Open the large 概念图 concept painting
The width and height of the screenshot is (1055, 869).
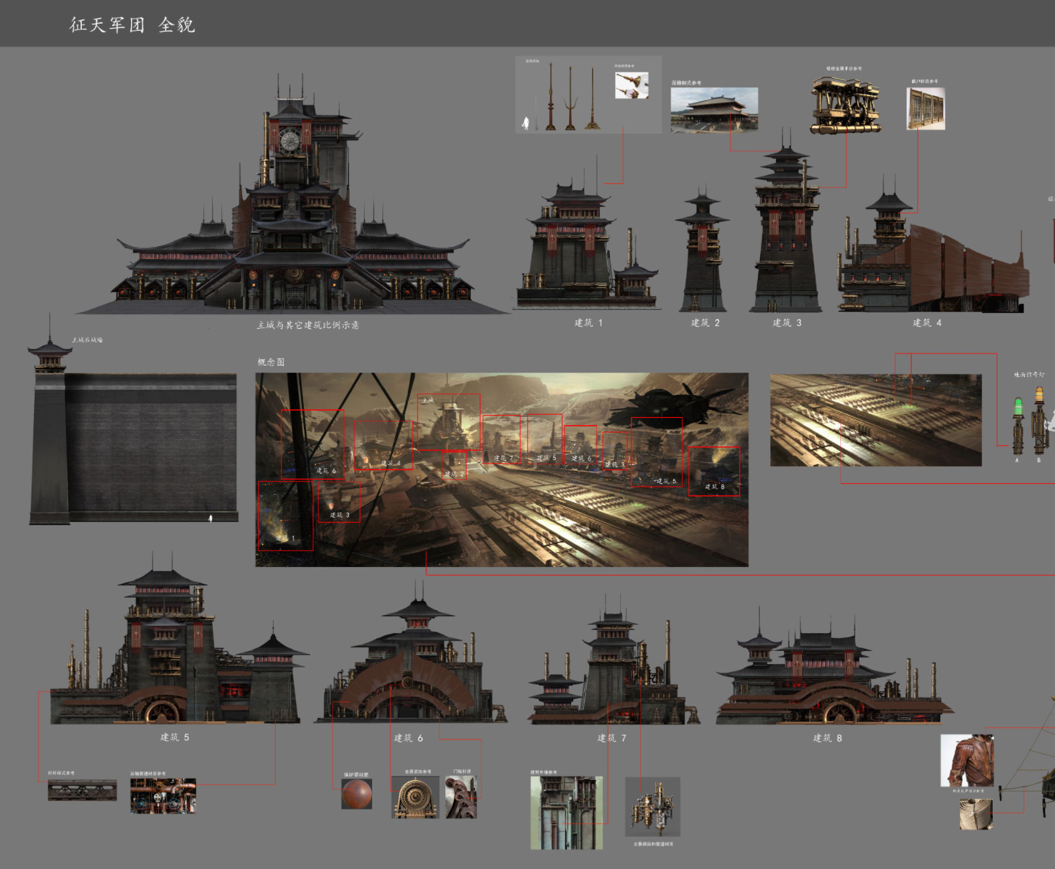[502, 470]
